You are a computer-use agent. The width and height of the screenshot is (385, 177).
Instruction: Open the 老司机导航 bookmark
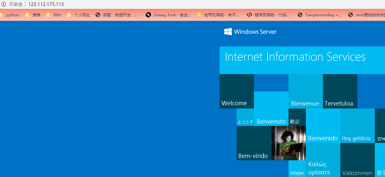218,15
